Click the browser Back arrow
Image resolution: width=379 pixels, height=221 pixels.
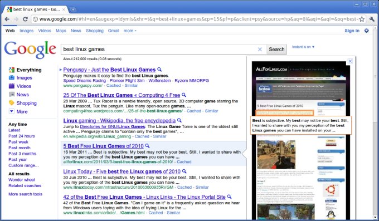click(x=7, y=19)
